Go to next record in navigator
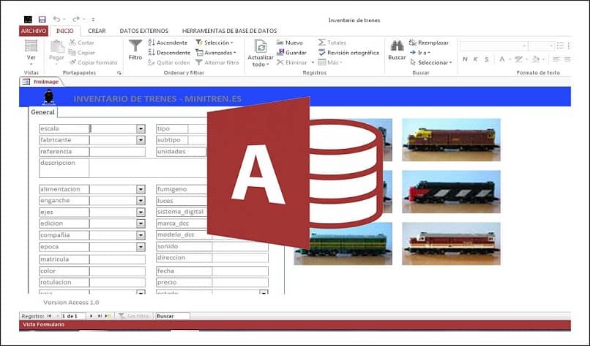The height and width of the screenshot is (346, 590). 91,316
